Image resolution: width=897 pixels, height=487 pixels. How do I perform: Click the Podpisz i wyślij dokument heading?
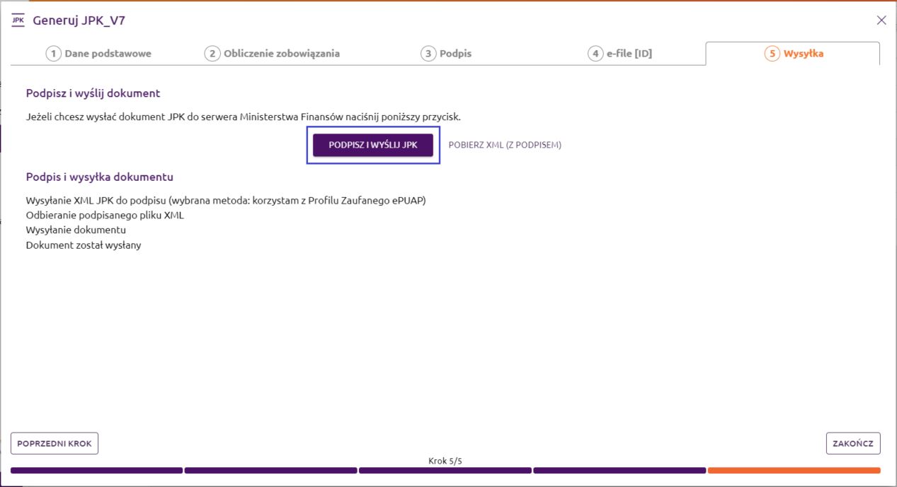[x=93, y=93]
